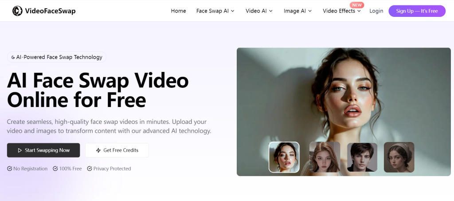
Task: Expand the Face Swap AI dropdown chevron
Action: 233,11
